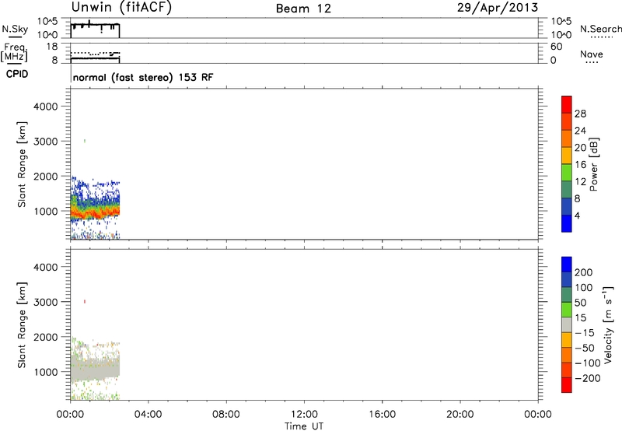The image size is (622, 431).
Task: Click the "-200" label on velocity colorbar
Action: (x=588, y=378)
